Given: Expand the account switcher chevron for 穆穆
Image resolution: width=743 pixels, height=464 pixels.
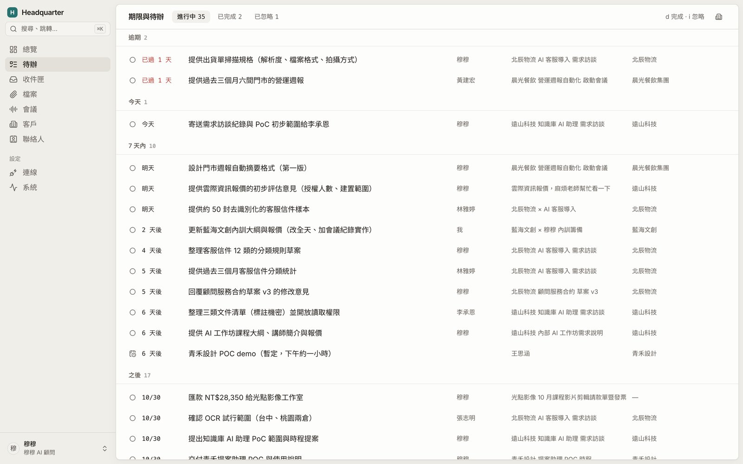Looking at the screenshot, I should 104,448.
